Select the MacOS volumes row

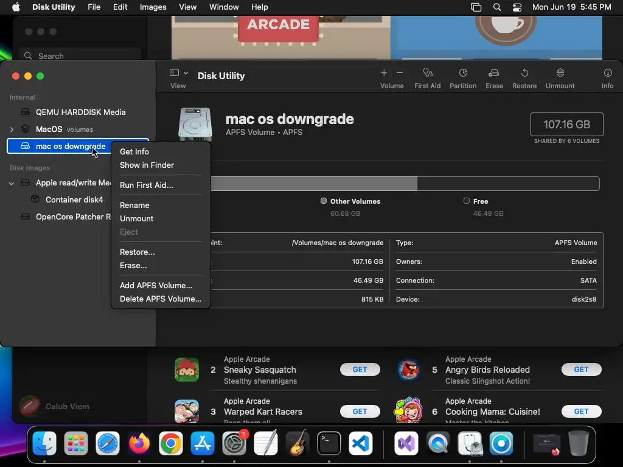(78, 130)
